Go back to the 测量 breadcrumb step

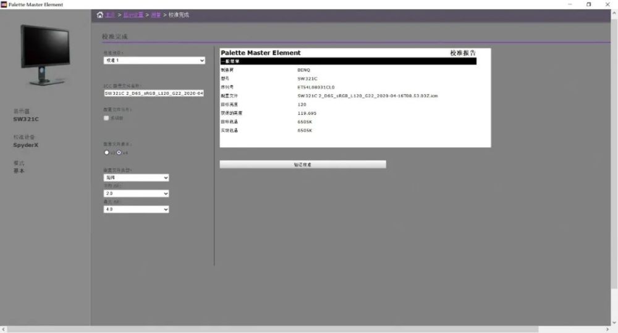pyautogui.click(x=156, y=15)
